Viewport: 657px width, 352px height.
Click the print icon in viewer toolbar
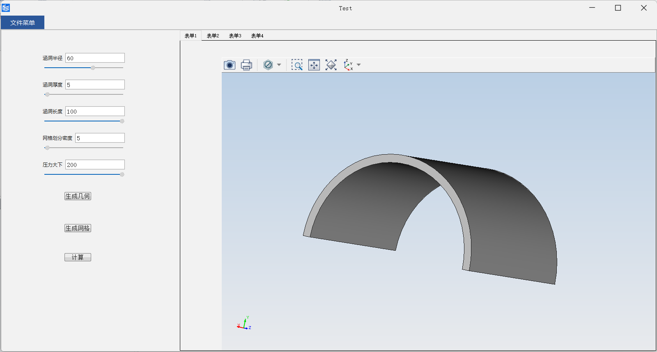click(x=246, y=65)
